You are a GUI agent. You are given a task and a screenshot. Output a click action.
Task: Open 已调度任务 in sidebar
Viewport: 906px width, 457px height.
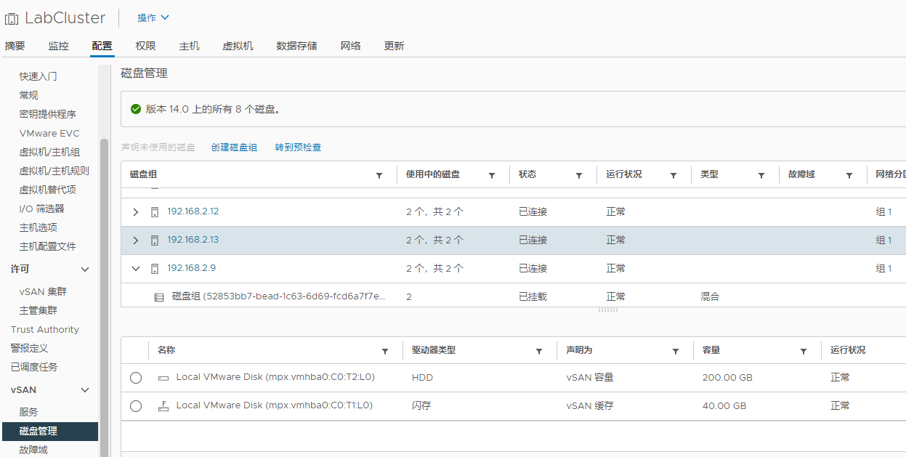tap(34, 367)
